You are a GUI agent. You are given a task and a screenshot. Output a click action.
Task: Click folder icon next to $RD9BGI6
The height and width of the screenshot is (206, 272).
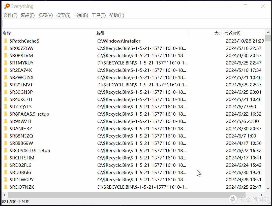[x=6, y=173]
